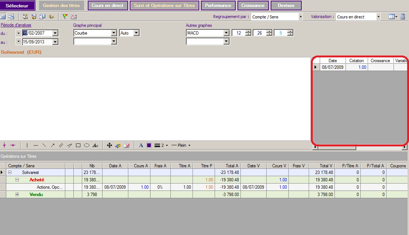Open the MACD indicator dropdown
Viewport: 409px width, 235px height.
pos(226,33)
